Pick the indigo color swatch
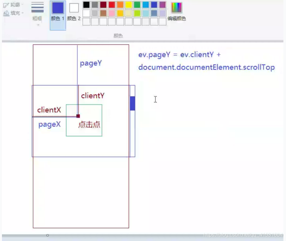This screenshot has height=241, width=286. [x=154, y=5]
